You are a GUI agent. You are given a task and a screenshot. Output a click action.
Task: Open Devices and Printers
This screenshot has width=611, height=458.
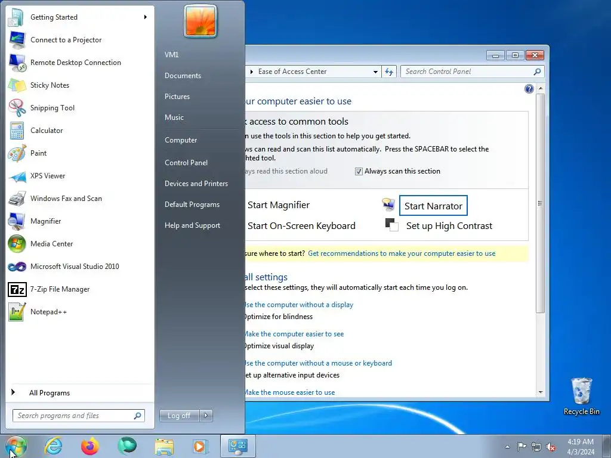[x=196, y=184]
